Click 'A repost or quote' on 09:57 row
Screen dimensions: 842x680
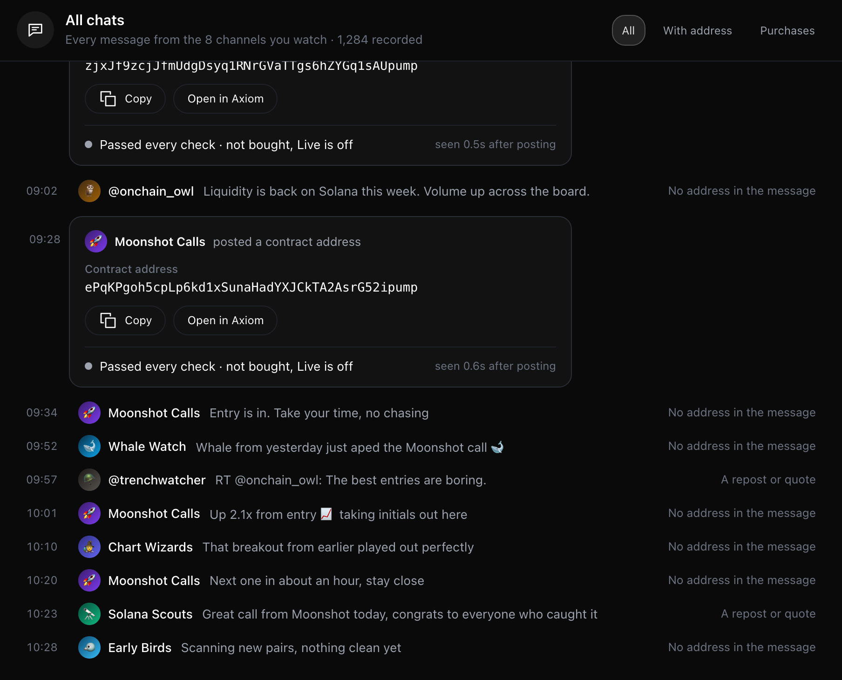coord(768,480)
